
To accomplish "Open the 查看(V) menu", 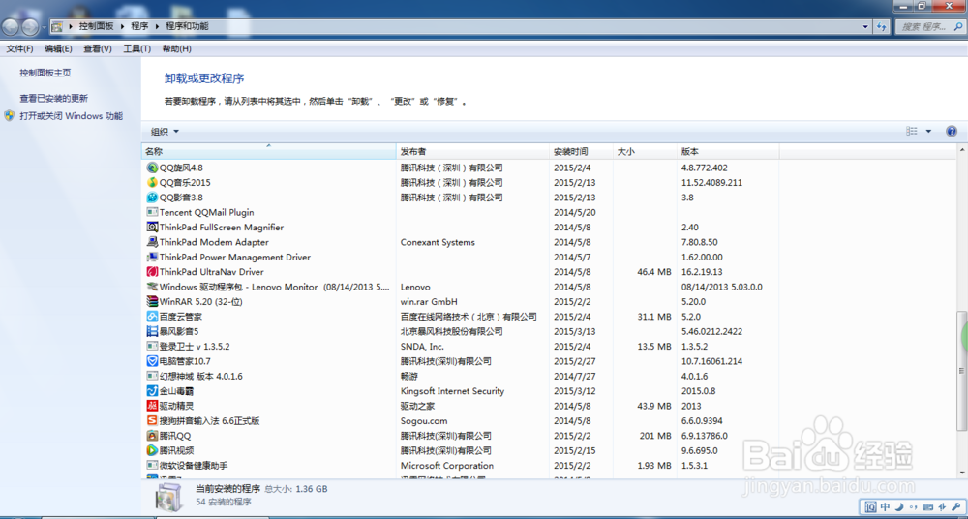I will click(x=98, y=48).
